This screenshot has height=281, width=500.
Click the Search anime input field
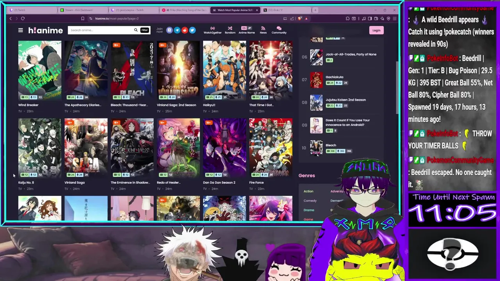(x=101, y=30)
